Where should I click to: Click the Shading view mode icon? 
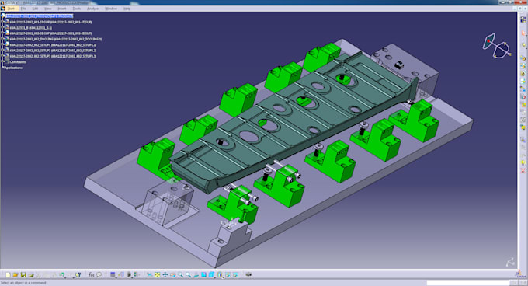(x=220, y=275)
